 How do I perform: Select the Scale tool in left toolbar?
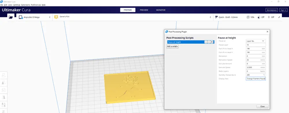click(x=4, y=83)
